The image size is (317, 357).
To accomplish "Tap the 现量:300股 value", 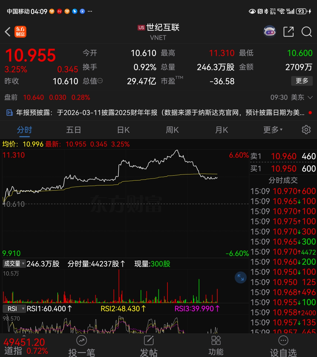I will pyautogui.click(x=152, y=264).
